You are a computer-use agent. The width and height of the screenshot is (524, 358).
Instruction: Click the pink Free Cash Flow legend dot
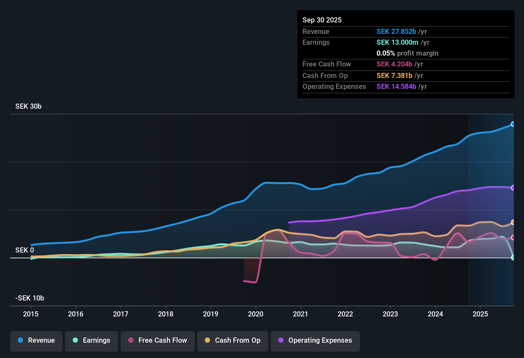click(x=131, y=340)
